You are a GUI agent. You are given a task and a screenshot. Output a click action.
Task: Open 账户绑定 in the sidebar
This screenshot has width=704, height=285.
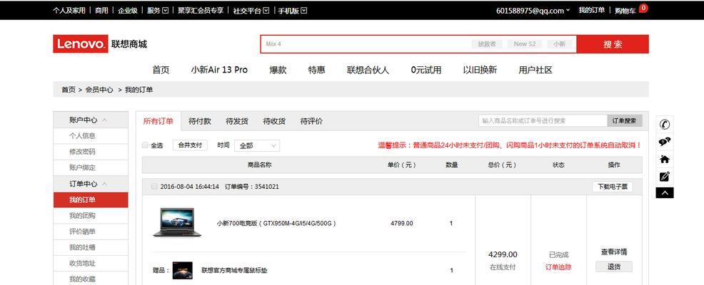82,167
